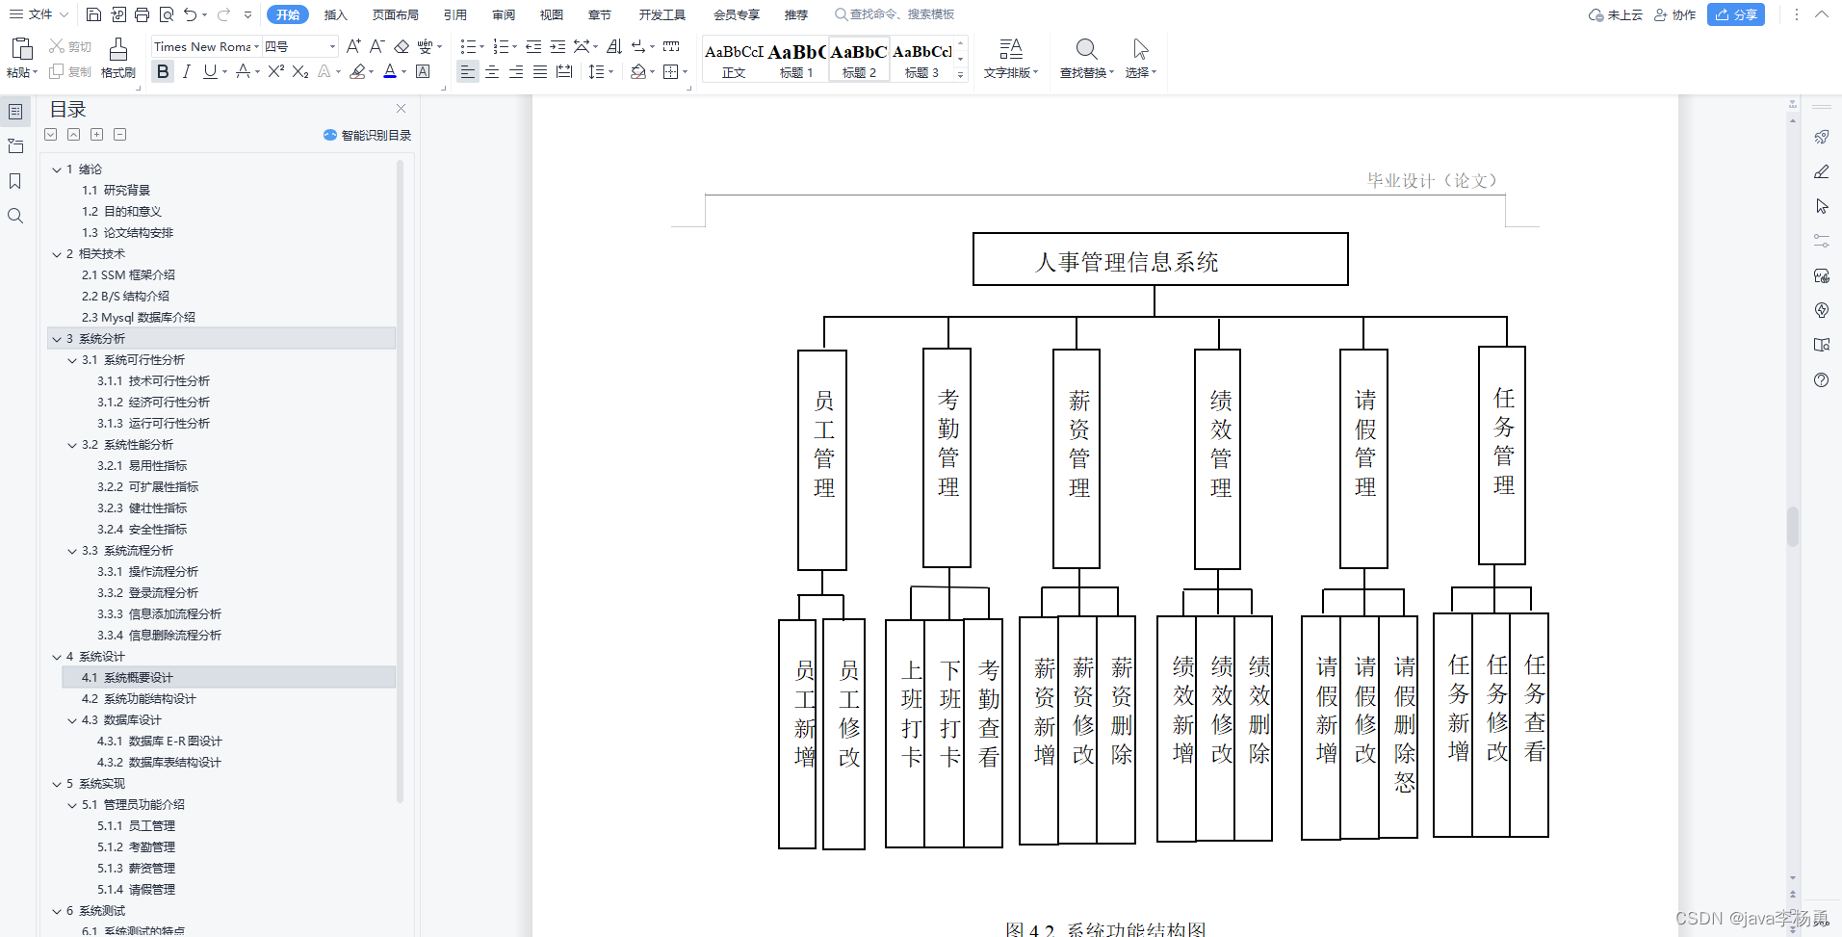The image size is (1842, 937).
Task: Apply the 标题 1 style
Action: [x=796, y=59]
